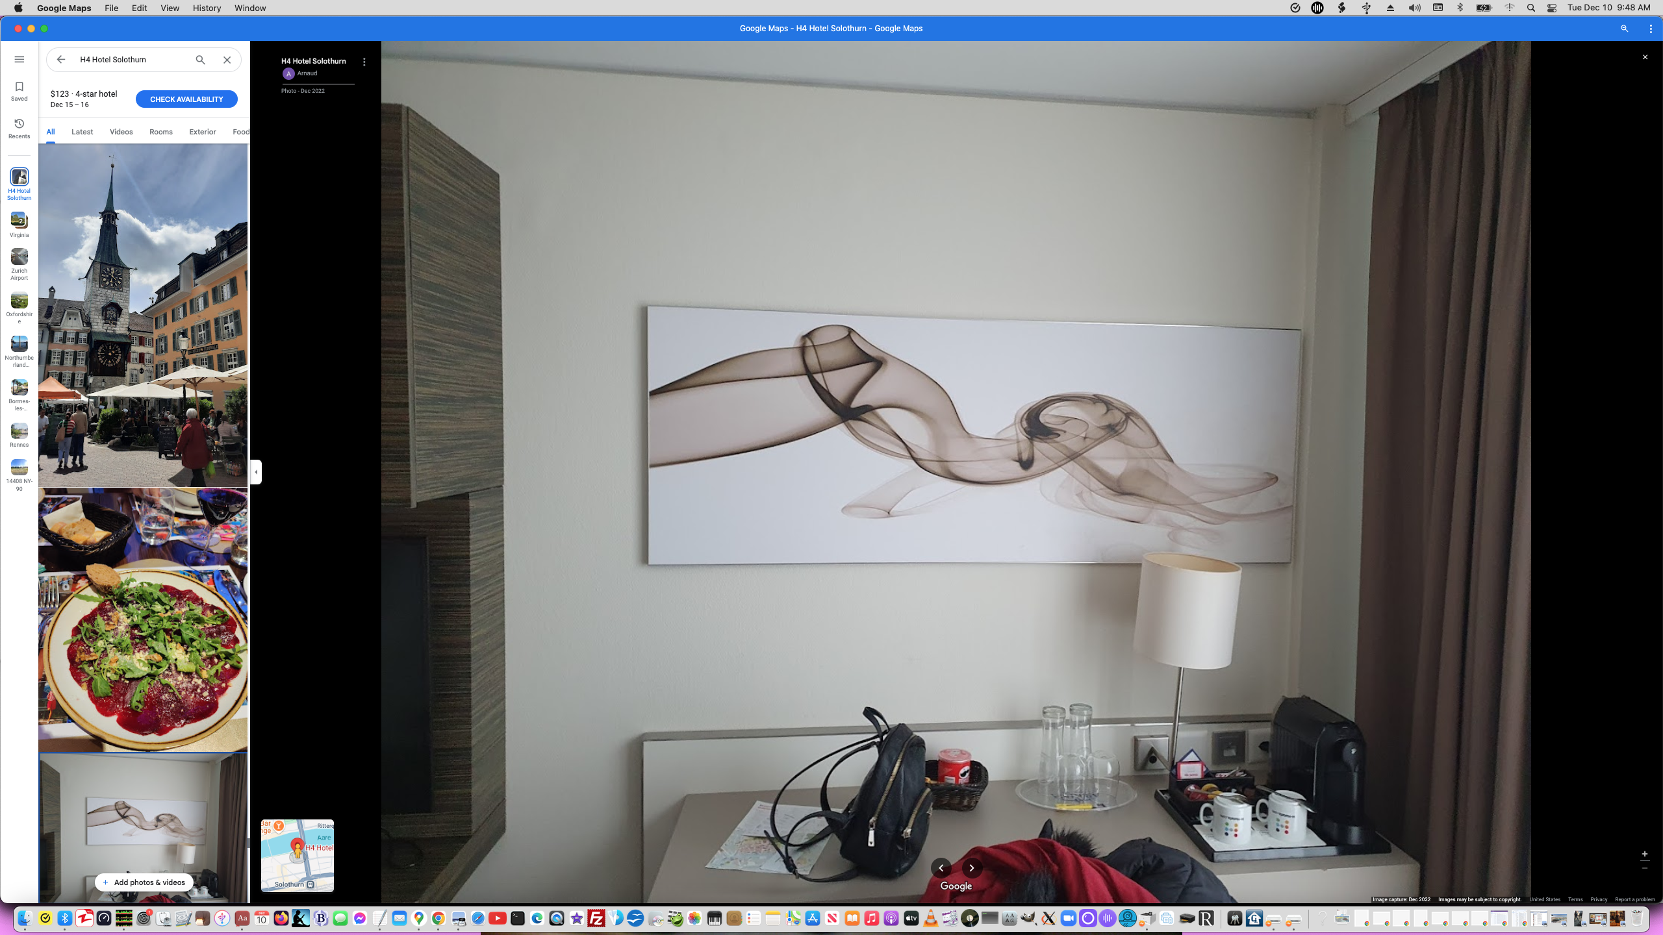Click the search magnifier in search box
Screen dimensions: 1663x935
coord(200,60)
